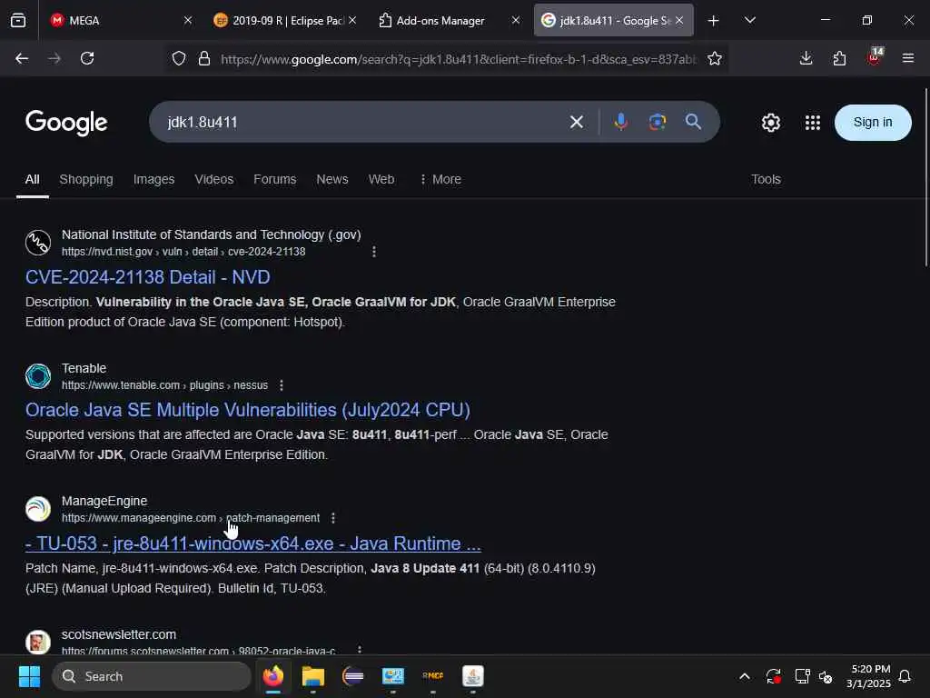View site security padlock info
This screenshot has height=698, width=930.
point(204,58)
